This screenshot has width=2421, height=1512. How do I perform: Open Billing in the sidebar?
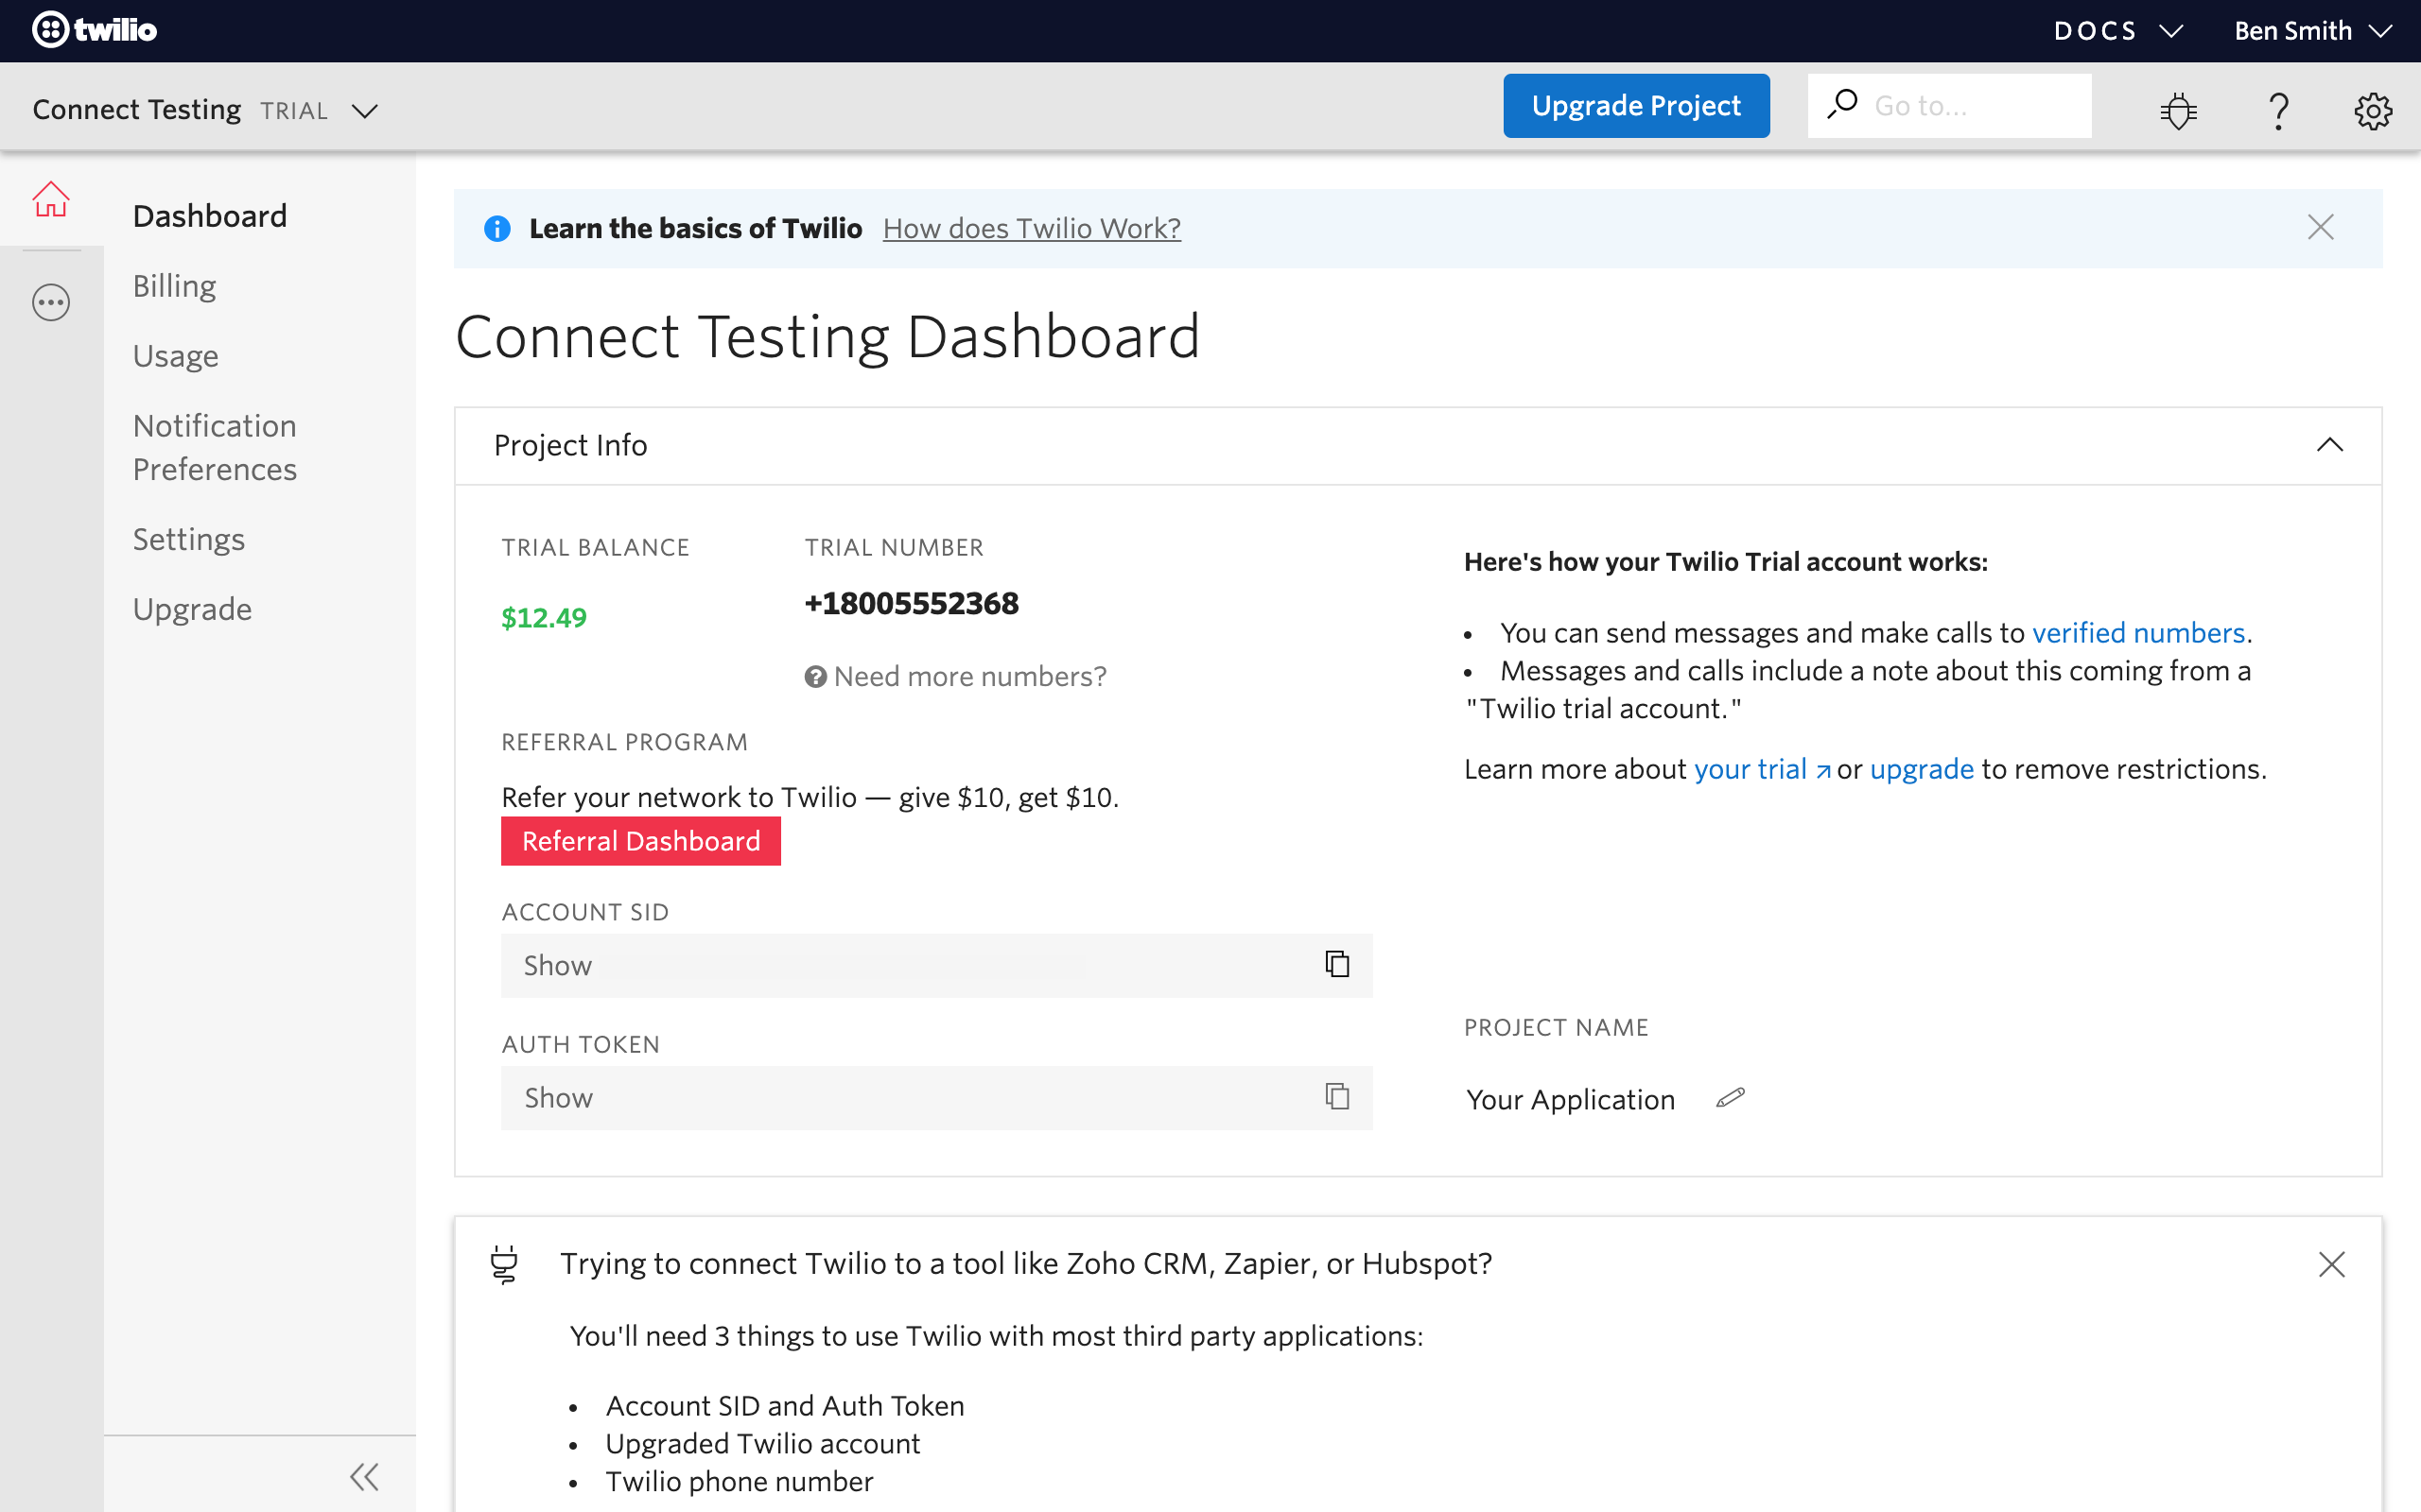[175, 286]
